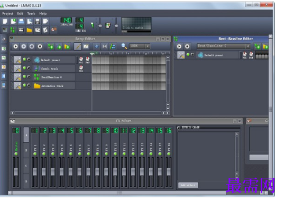The width and height of the screenshot is (285, 202).
Task: Play the pattern in Beat+Bassline Editor
Action: (x=179, y=46)
